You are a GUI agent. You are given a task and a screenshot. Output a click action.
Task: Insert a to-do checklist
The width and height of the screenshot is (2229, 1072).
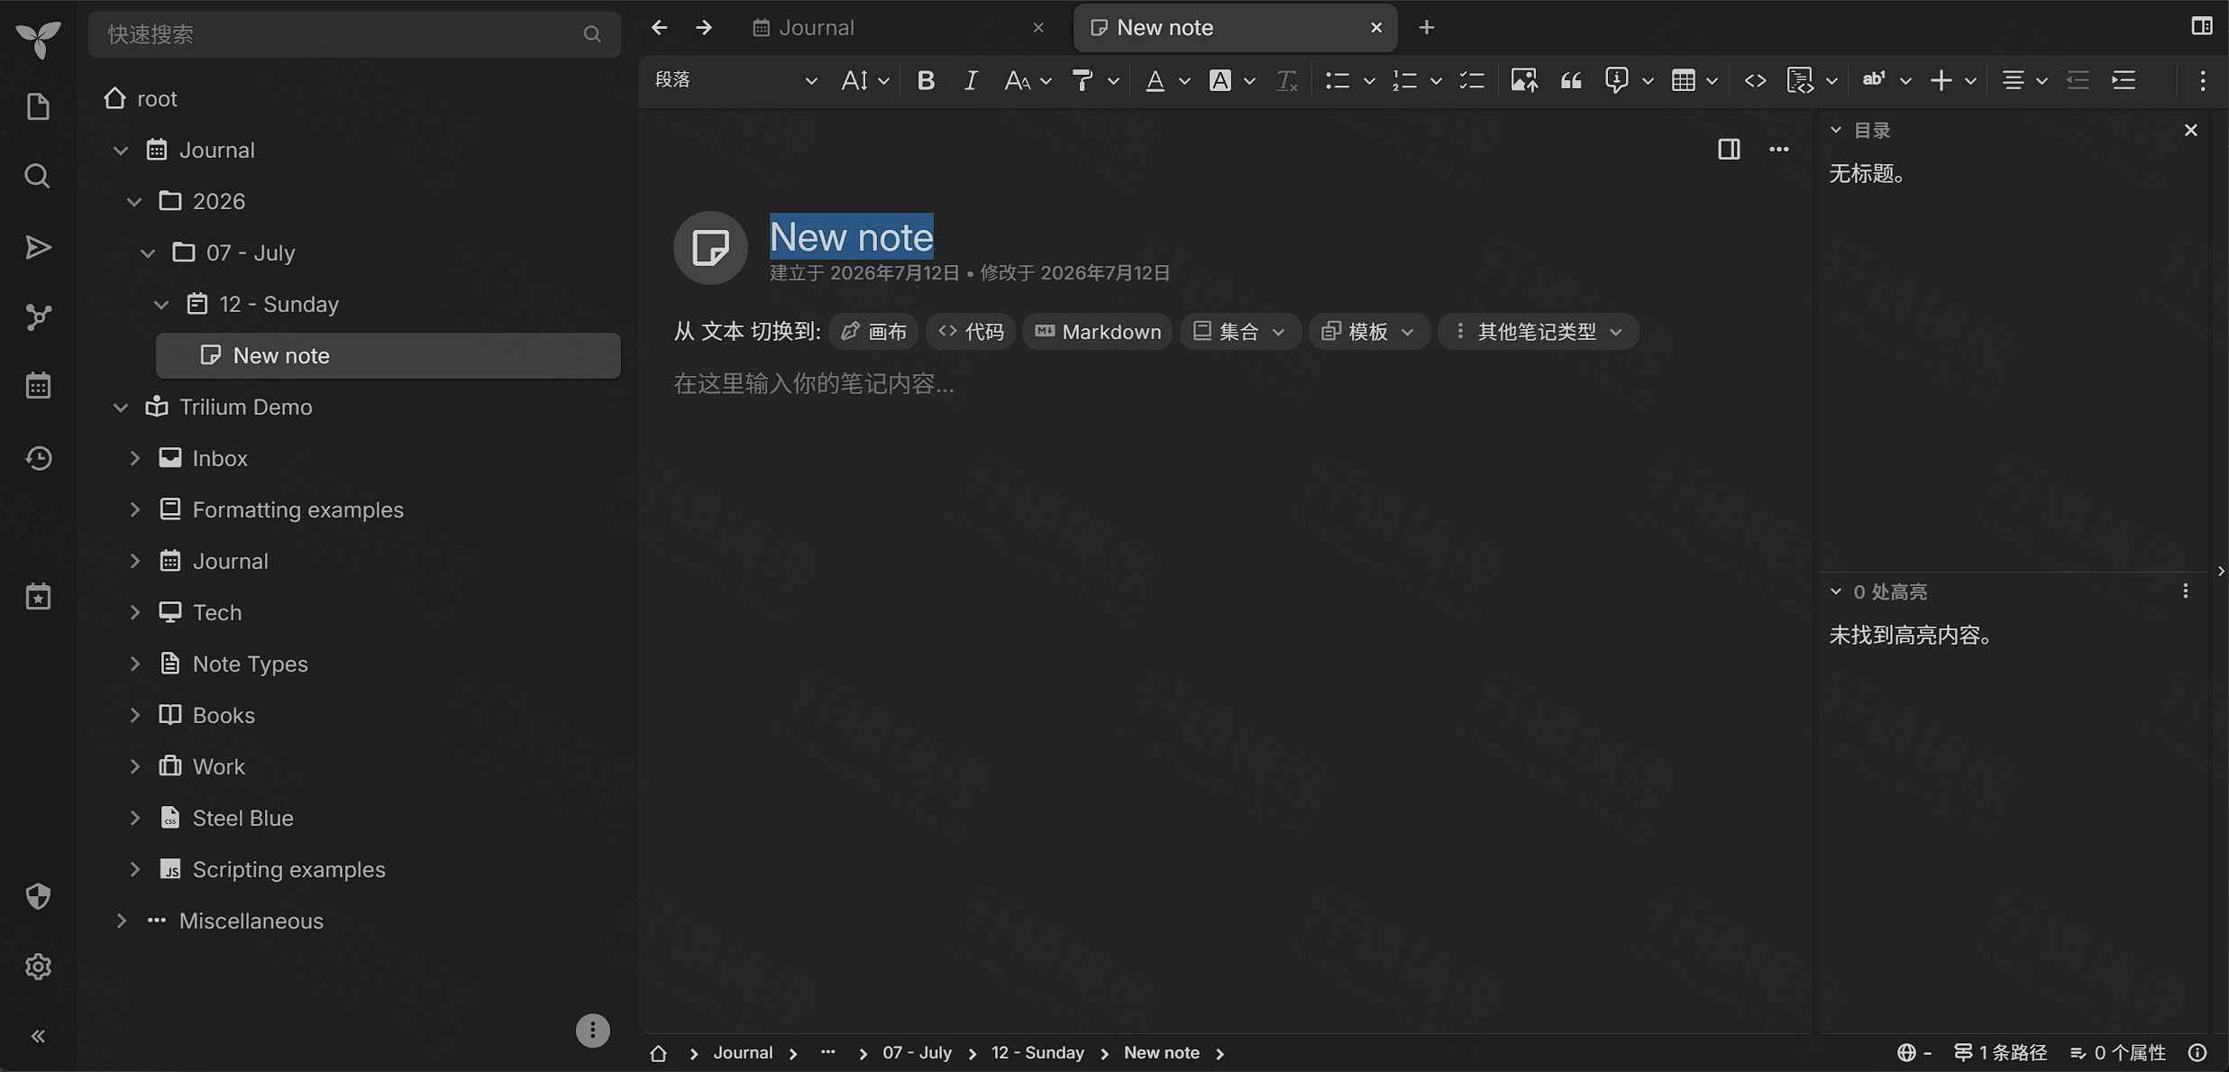tap(1472, 81)
